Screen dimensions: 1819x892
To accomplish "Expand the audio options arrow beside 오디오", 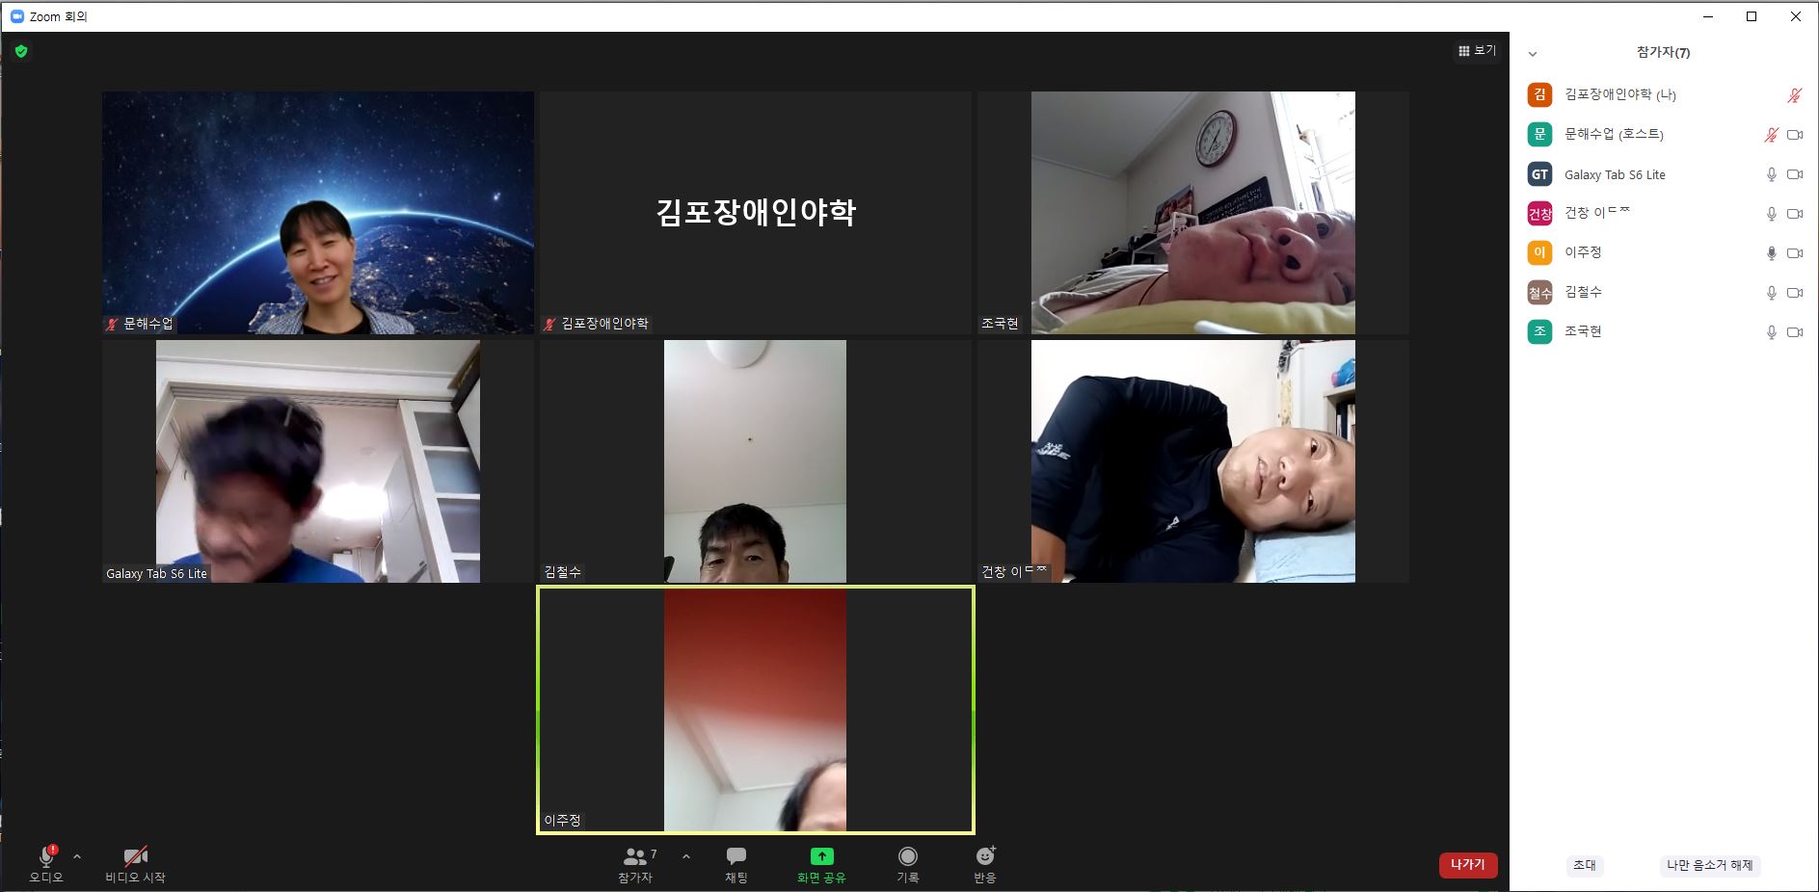I will coord(77,856).
